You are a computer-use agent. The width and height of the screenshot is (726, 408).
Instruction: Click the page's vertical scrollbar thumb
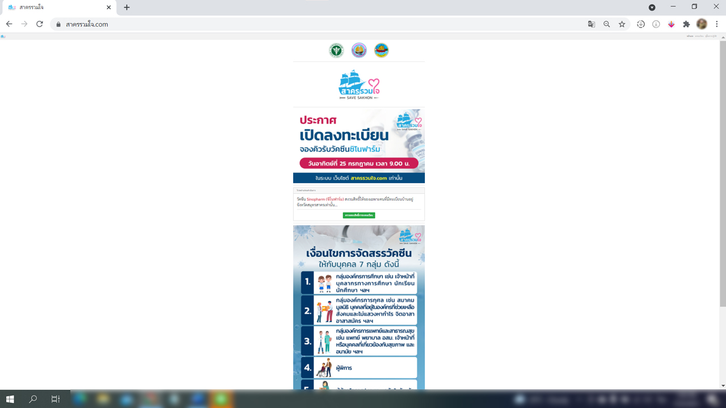[x=723, y=173]
